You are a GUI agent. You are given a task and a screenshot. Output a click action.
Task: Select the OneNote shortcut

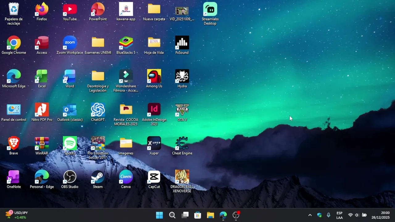pyautogui.click(x=14, y=180)
